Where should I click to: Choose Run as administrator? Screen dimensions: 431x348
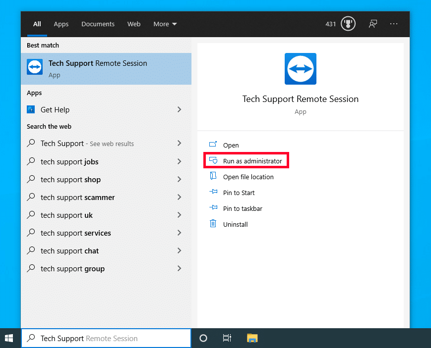(252, 161)
